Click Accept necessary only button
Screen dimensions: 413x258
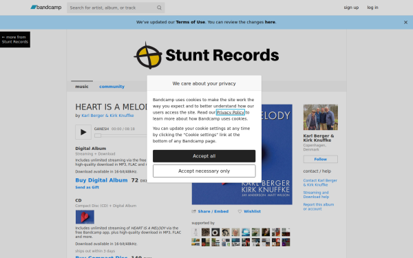tap(204, 171)
